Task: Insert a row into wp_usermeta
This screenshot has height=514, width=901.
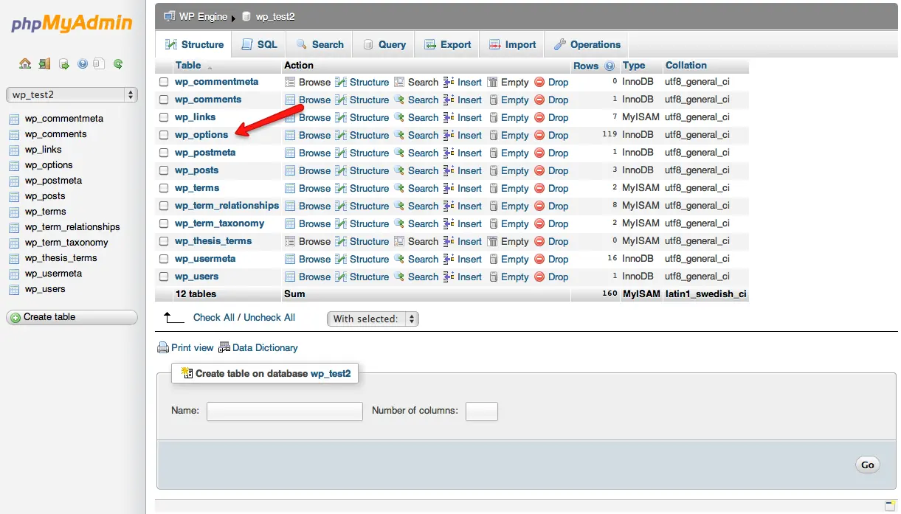Action: point(463,259)
